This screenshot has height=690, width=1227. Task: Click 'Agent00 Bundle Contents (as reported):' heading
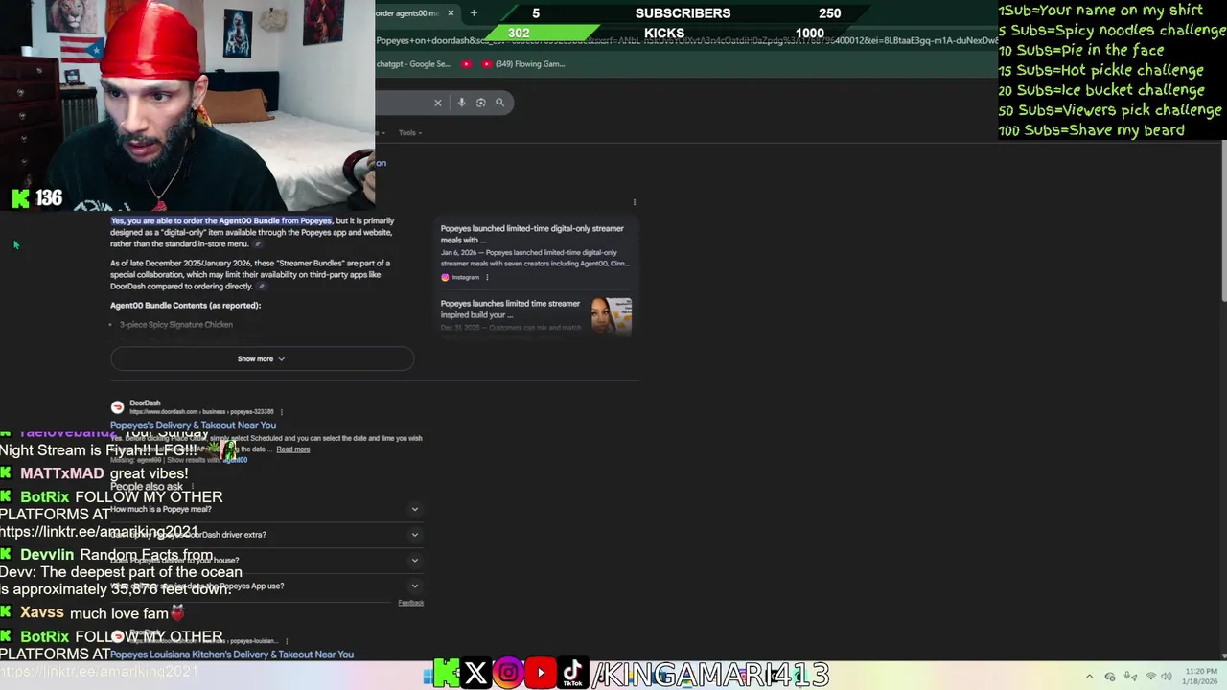[x=185, y=306]
